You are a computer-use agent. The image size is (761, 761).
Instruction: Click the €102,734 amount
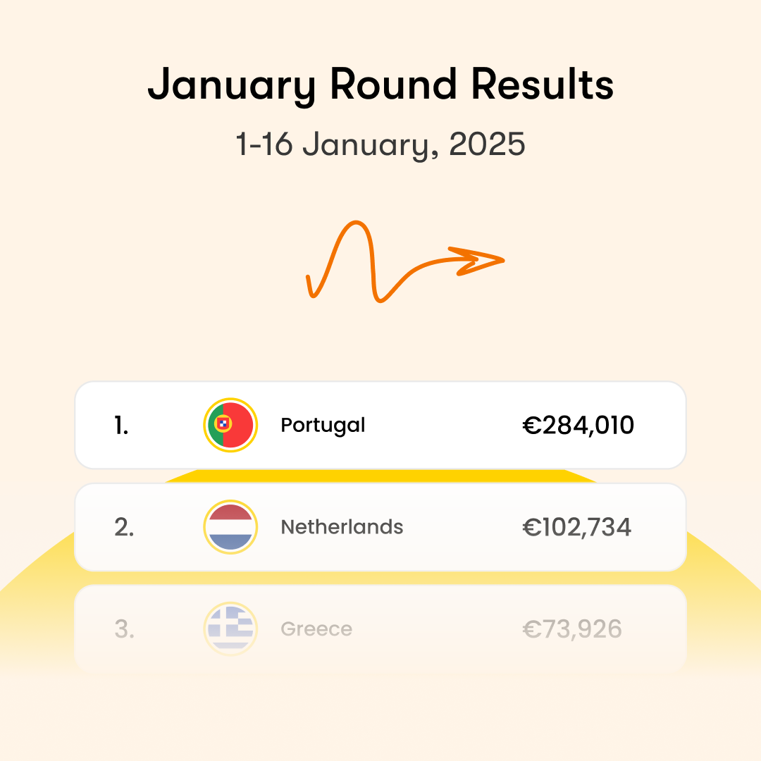pyautogui.click(x=576, y=527)
